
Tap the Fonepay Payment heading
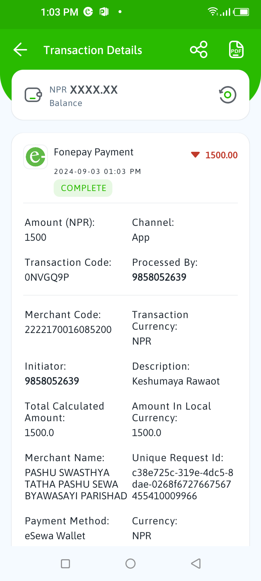coord(94,152)
